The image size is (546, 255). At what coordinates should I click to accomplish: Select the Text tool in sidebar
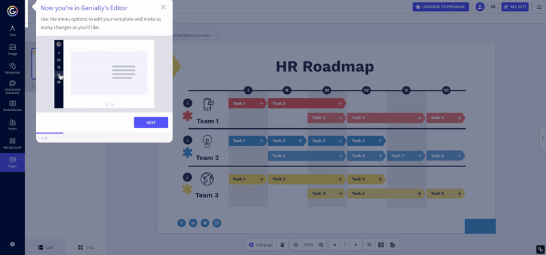pyautogui.click(x=12, y=31)
